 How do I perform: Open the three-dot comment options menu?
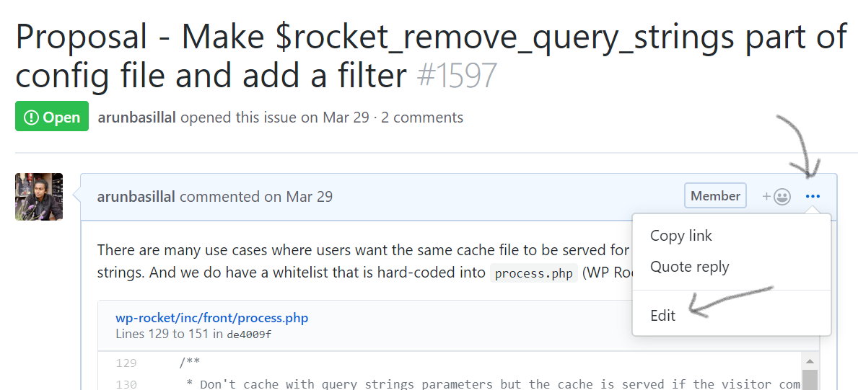813,196
